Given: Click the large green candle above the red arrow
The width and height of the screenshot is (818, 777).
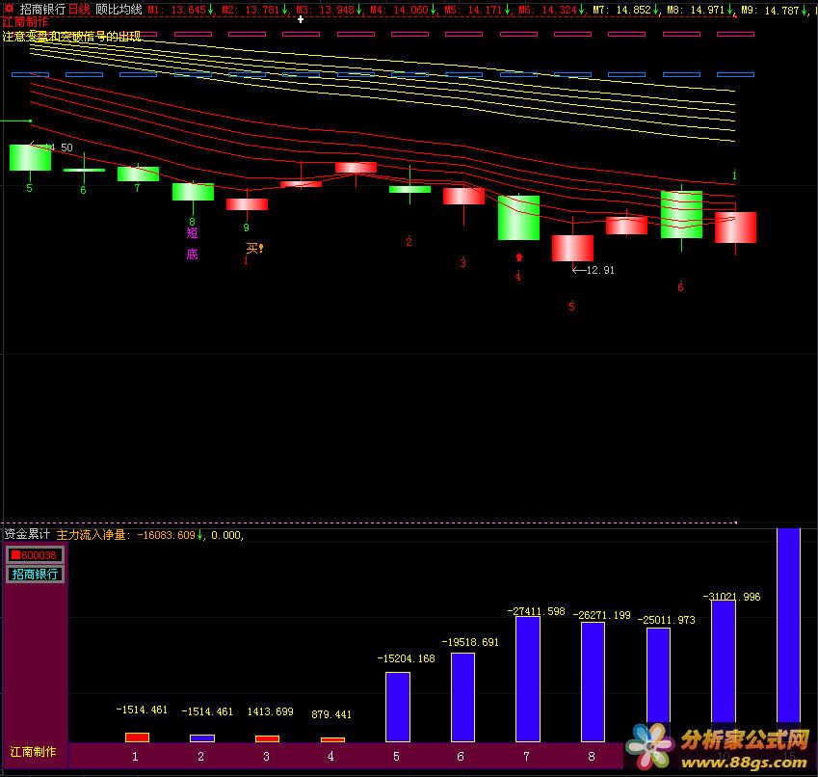Looking at the screenshot, I should click(518, 218).
